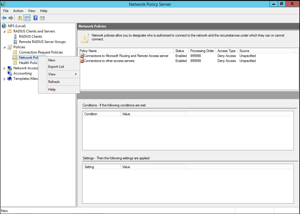Expand the Network Access Protection node

(x=4, y=68)
